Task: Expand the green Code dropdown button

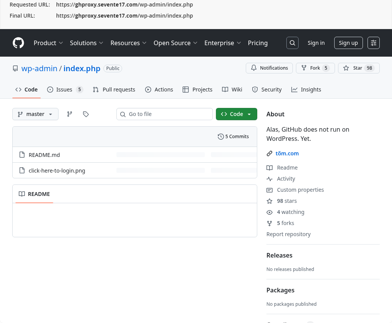Action: coord(236,114)
